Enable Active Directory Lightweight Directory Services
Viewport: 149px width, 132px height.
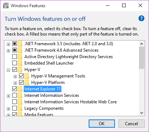pos(14,57)
